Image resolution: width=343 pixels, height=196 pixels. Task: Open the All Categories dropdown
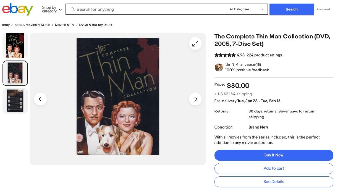tap(246, 9)
